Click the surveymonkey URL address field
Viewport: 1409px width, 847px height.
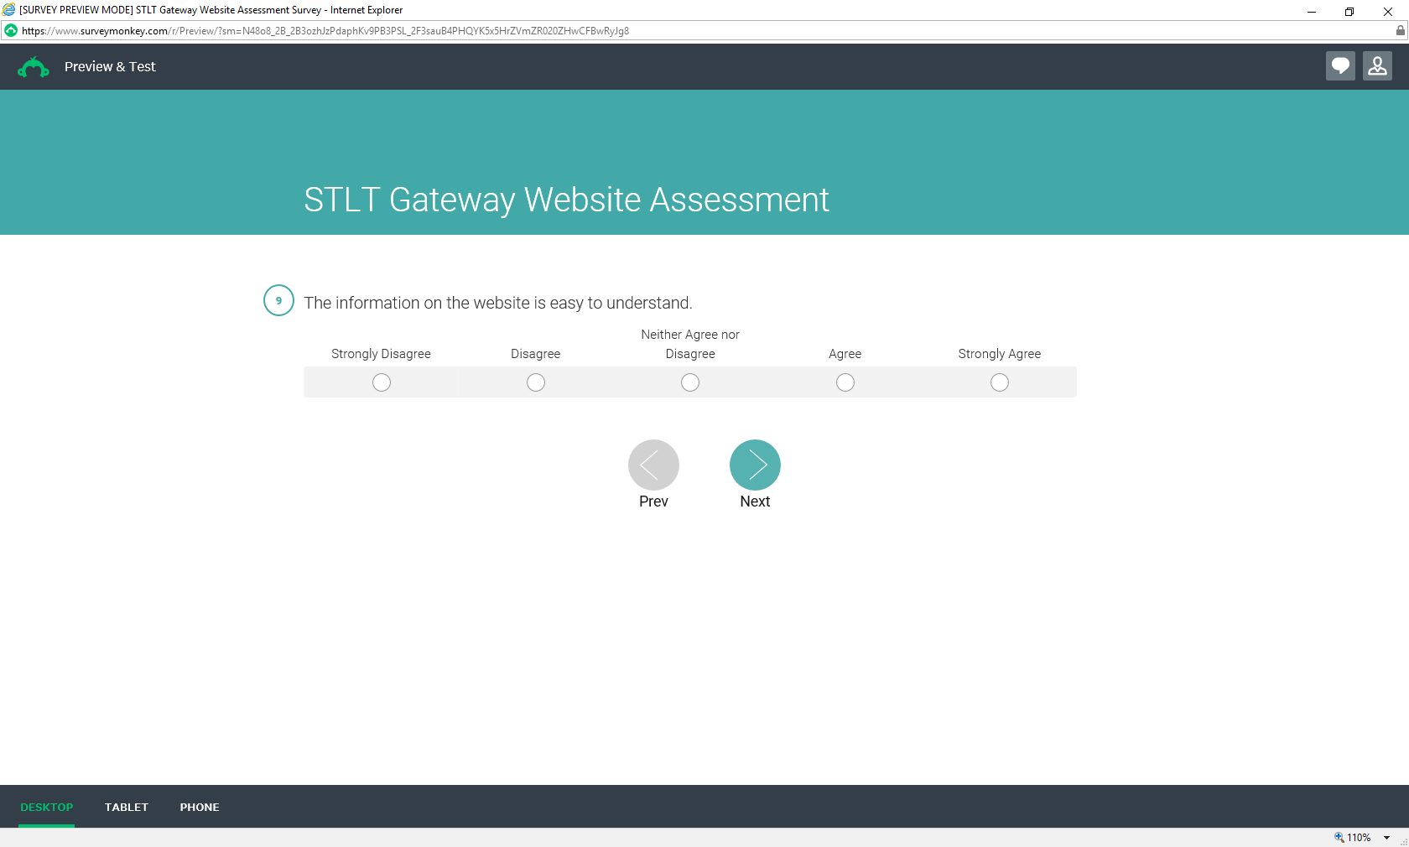704,31
